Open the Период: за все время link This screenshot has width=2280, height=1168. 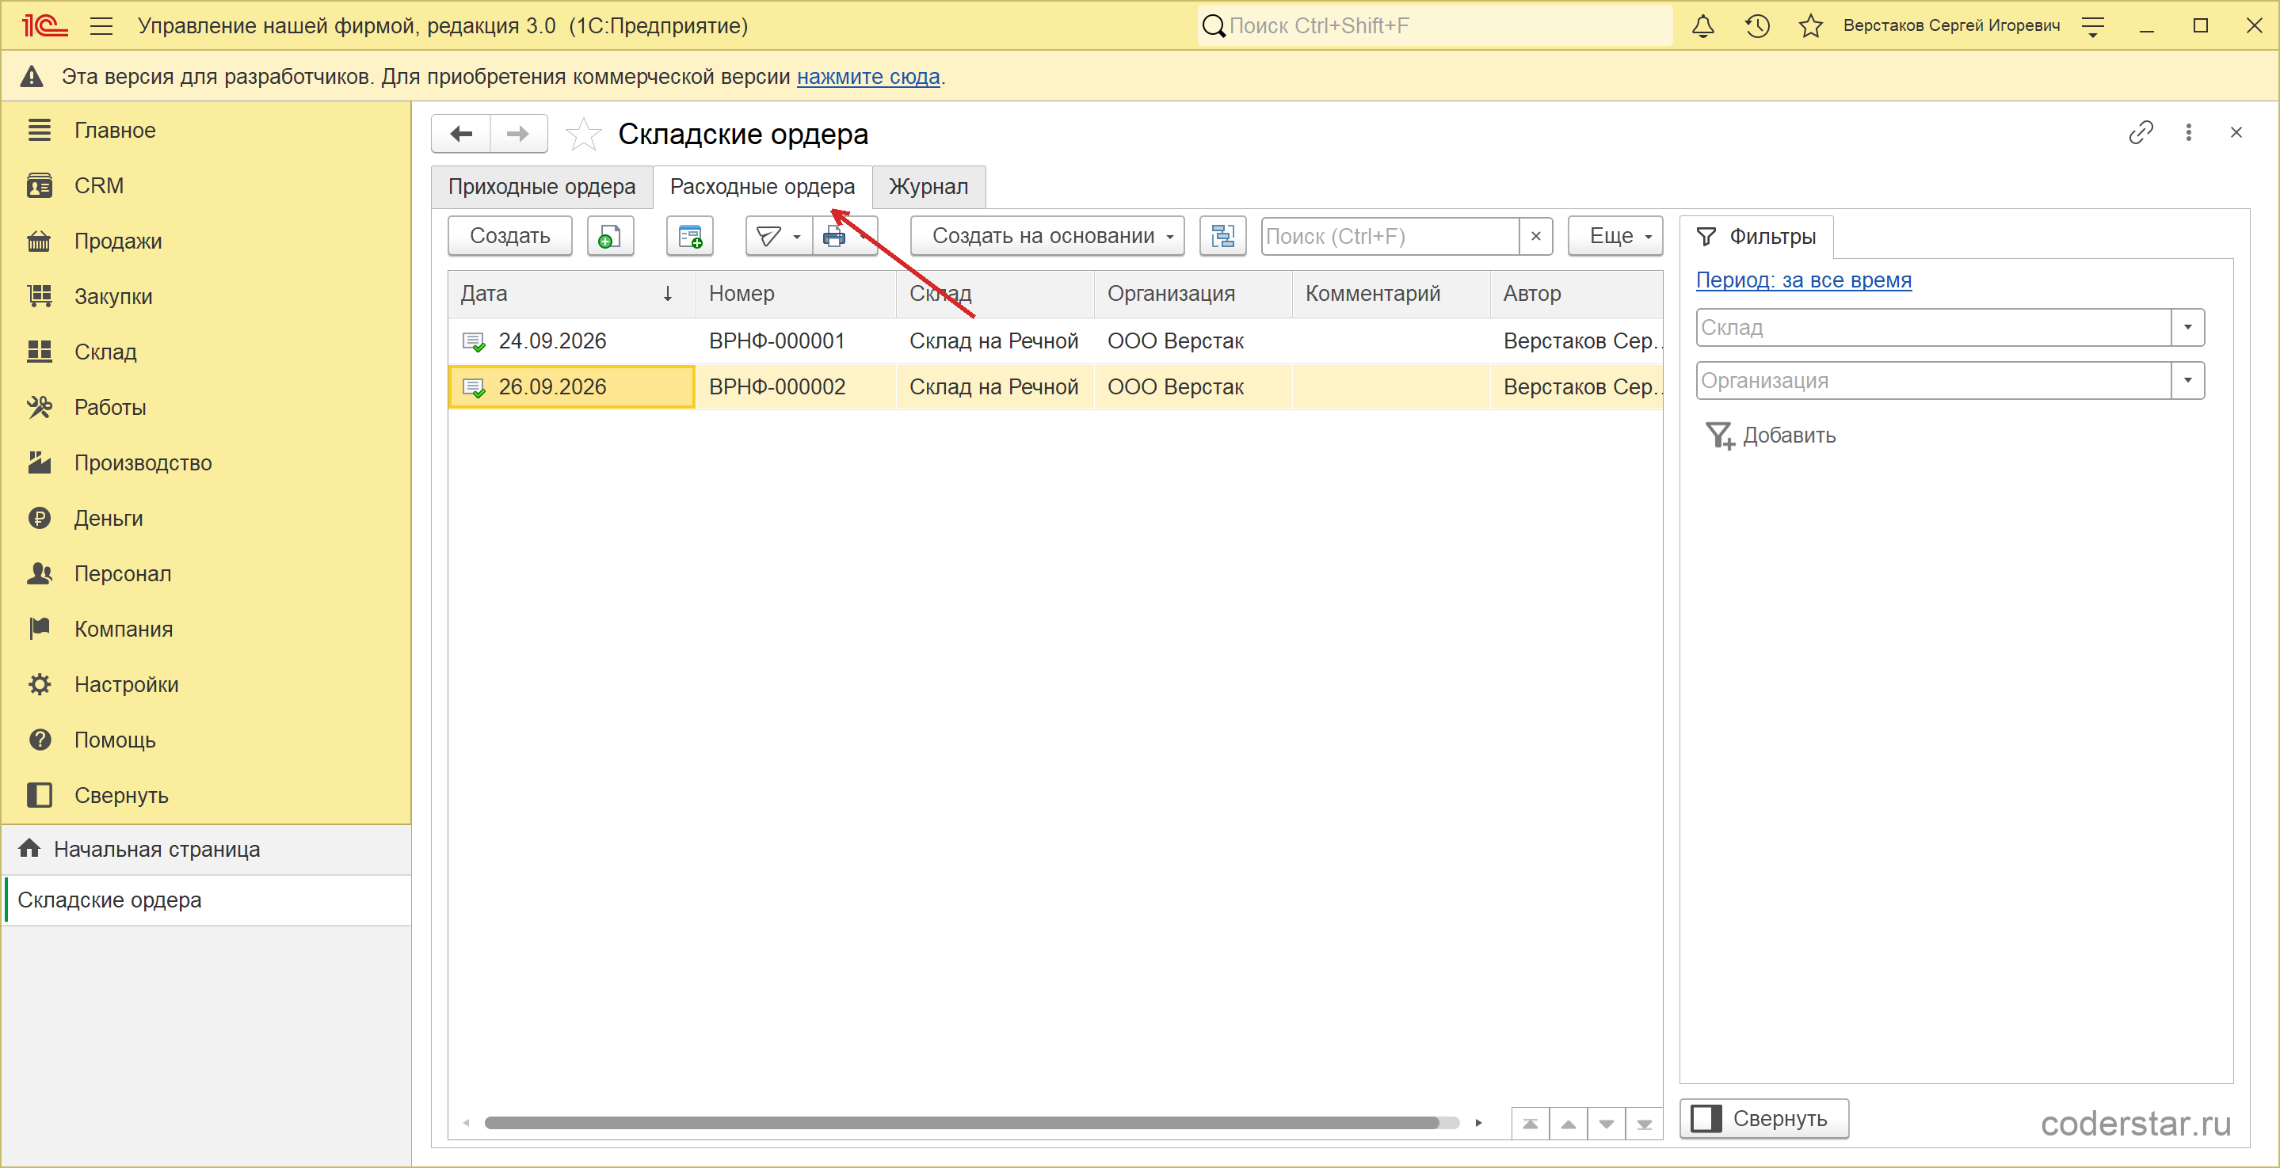[x=1803, y=280]
